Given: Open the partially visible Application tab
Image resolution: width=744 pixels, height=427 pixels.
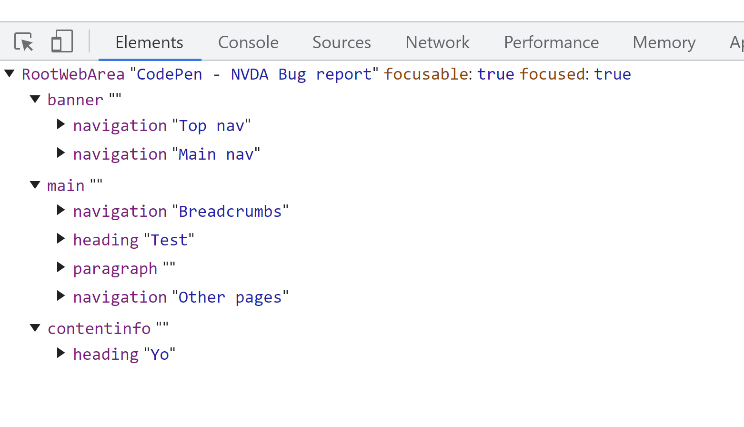Looking at the screenshot, I should click(736, 42).
